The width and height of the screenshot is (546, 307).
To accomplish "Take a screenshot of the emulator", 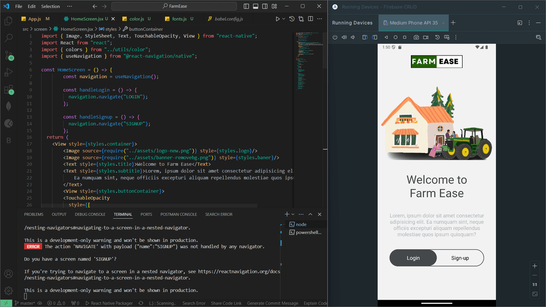I will pyautogui.click(x=416, y=37).
